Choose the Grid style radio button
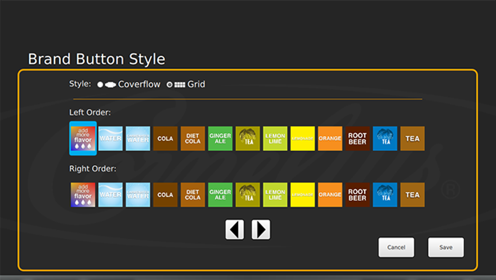The image size is (496, 280). click(x=170, y=84)
